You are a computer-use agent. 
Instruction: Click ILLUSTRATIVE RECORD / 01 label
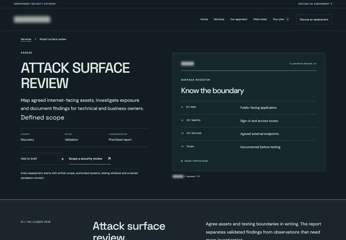[x=303, y=64]
